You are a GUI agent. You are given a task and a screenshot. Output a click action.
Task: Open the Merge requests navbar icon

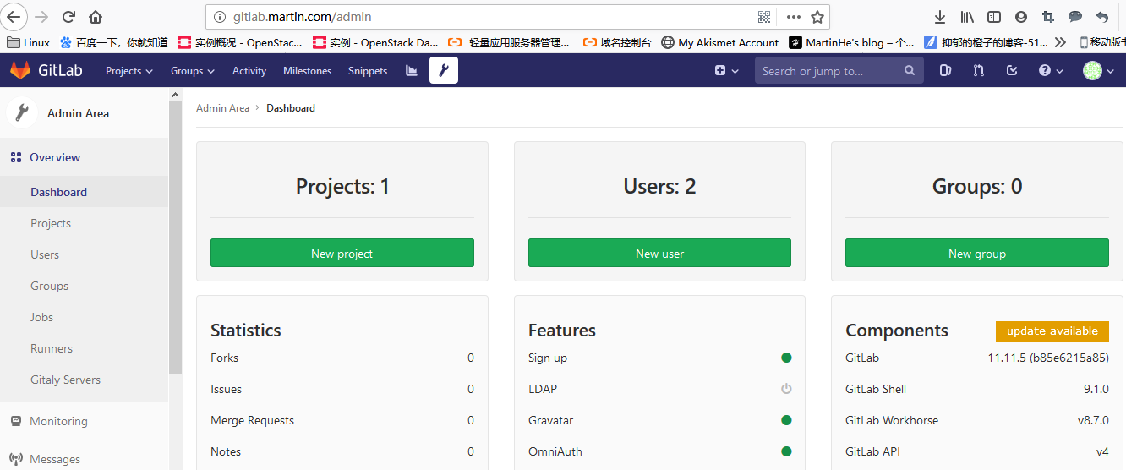coord(979,71)
